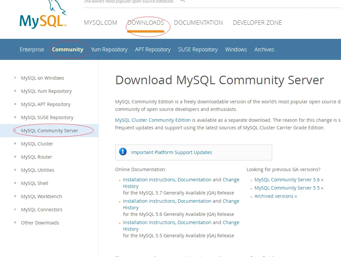Open MySQL Shell sidebar link
The width and height of the screenshot is (341, 257).
tap(35, 183)
